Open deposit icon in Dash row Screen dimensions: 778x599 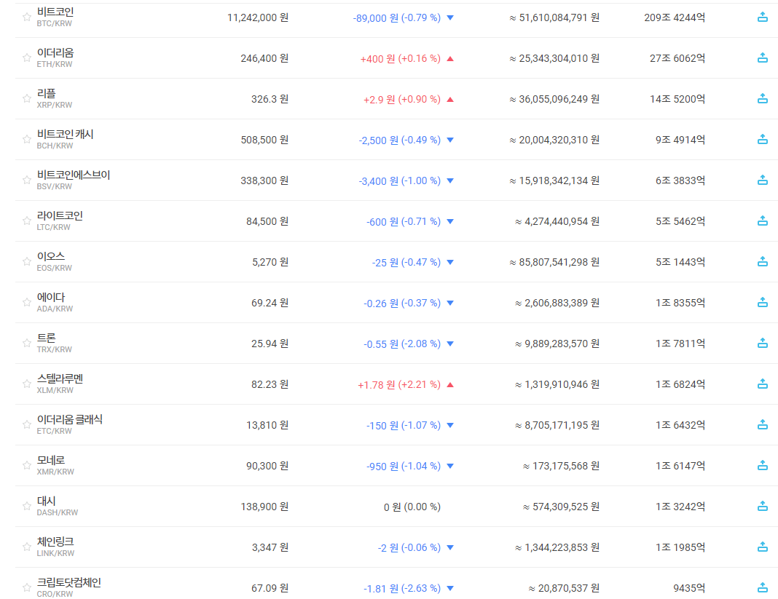763,507
